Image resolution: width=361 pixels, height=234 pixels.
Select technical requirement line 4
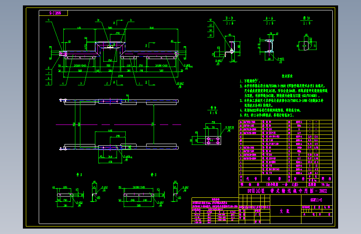tap(270, 111)
